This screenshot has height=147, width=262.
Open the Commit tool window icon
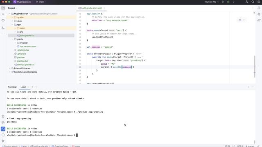3,14
